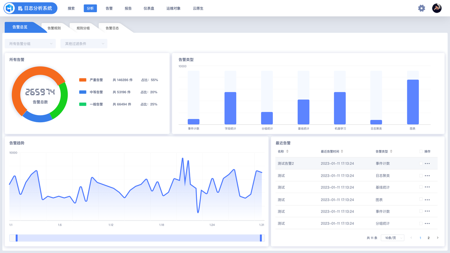Image resolution: width=450 pixels, height=253 pixels.
Task: Expand 所有告警分组 dropdown
Action: (x=30, y=43)
